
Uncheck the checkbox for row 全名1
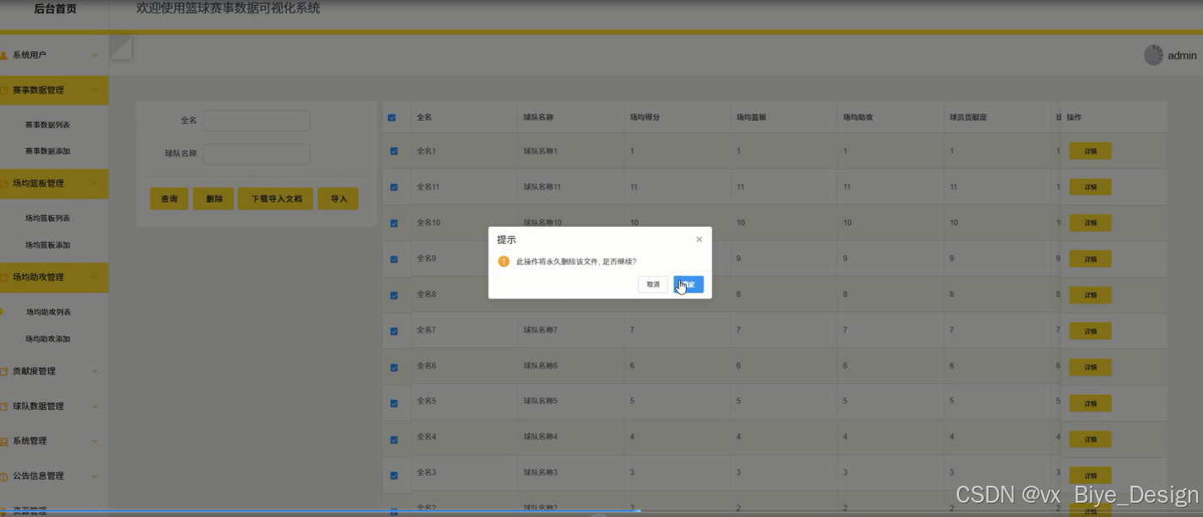(x=393, y=151)
